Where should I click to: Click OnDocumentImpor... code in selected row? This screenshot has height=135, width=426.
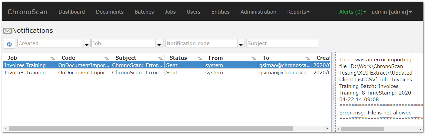coord(84,65)
